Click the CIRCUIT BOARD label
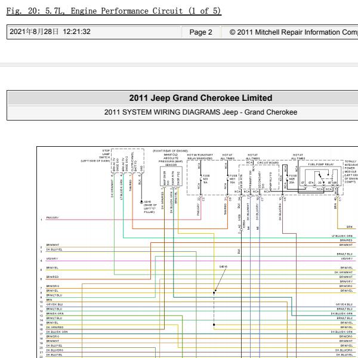Image resolution: width=358 pixels, height=358 pixels. point(268,163)
